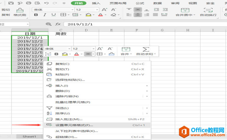Click the 复制 button in ribbon
This screenshot has width=227, height=140.
click(x=6, y=15)
